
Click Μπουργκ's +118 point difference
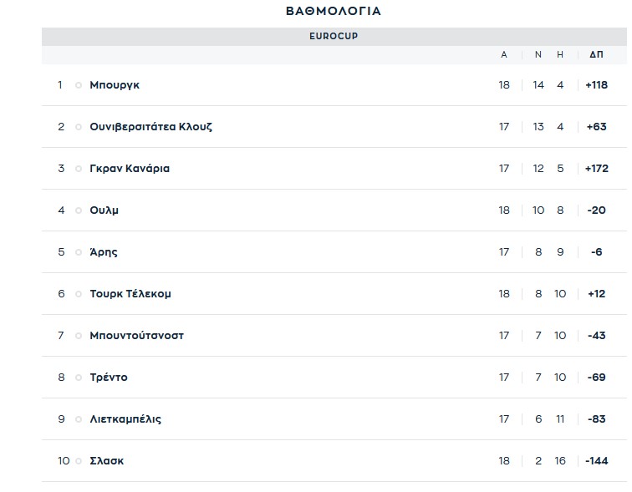[x=596, y=85]
